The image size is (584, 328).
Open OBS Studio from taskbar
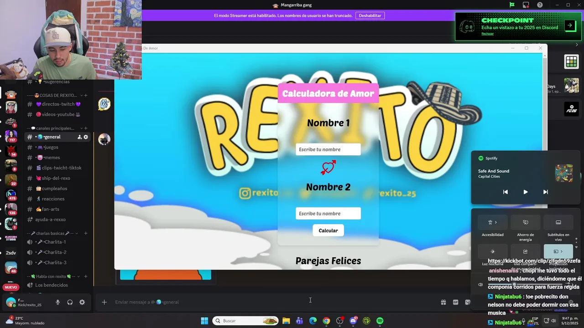point(339,321)
